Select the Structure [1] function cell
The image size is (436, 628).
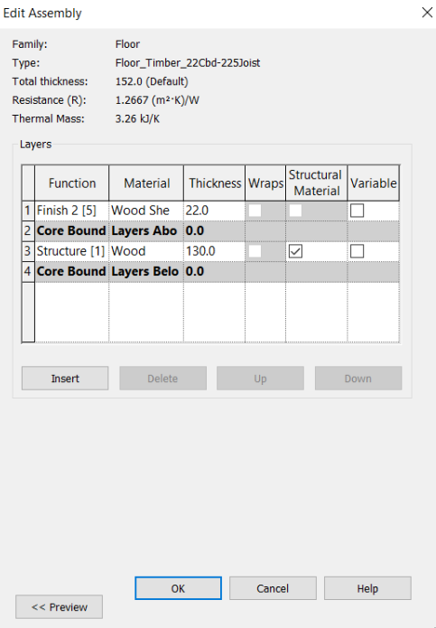click(72, 251)
